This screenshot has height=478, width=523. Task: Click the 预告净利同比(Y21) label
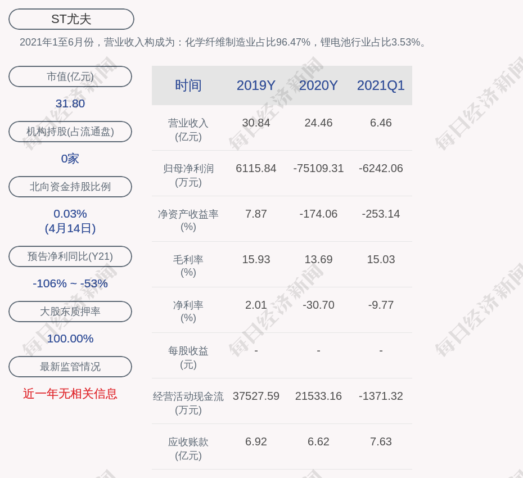pyautogui.click(x=70, y=256)
